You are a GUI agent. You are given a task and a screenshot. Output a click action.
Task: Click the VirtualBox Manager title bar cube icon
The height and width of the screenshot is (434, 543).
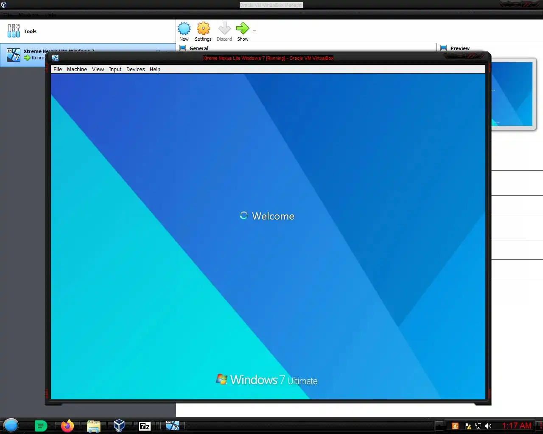[4, 5]
